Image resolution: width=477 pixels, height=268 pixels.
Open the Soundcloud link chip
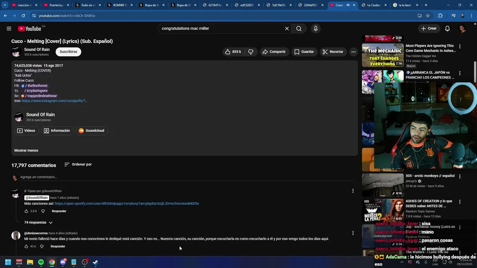(x=92, y=131)
